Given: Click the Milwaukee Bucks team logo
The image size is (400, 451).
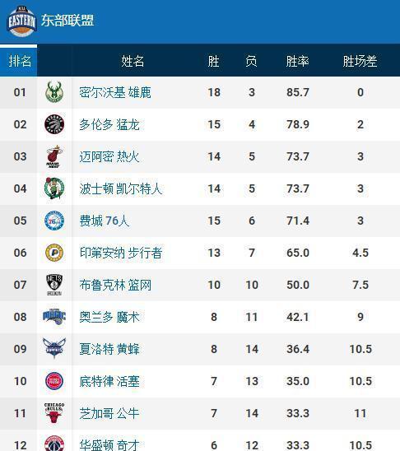Looking at the screenshot, I should point(54,92).
